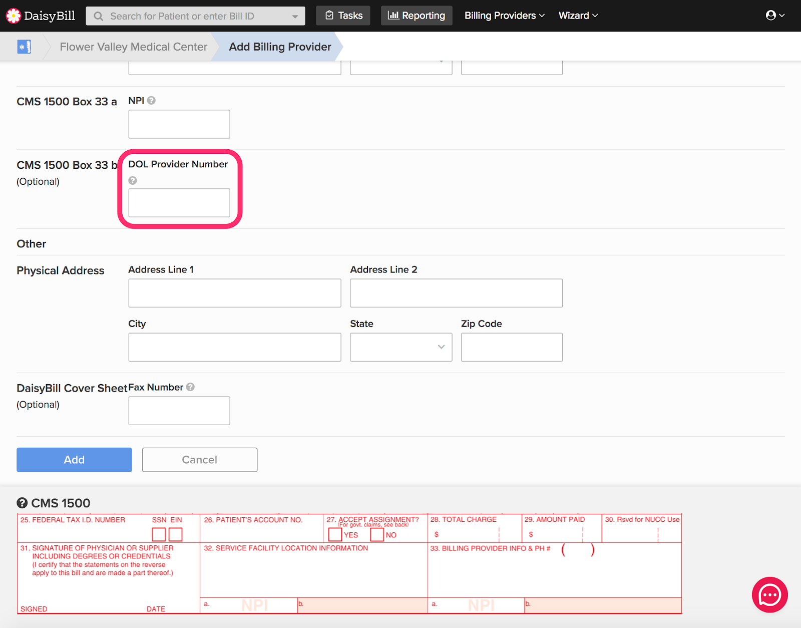Screen dimensions: 801x628
Task: Expand the search bar dropdown arrow
Action: 295,17
